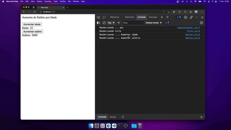The image size is (231, 130).
Task: Click the 'Salário: 2000' text
Action: 30,35
